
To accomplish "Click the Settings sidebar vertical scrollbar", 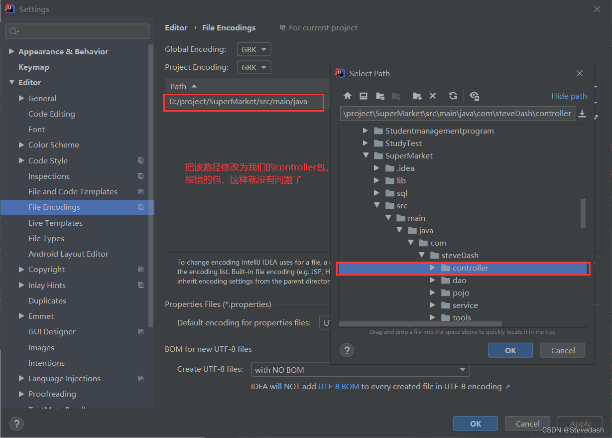I will (151, 186).
